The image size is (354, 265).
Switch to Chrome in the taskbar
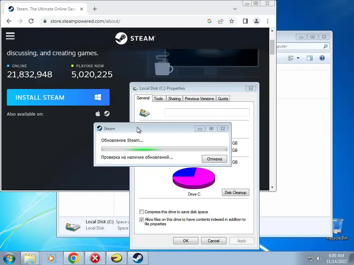click(x=73, y=258)
